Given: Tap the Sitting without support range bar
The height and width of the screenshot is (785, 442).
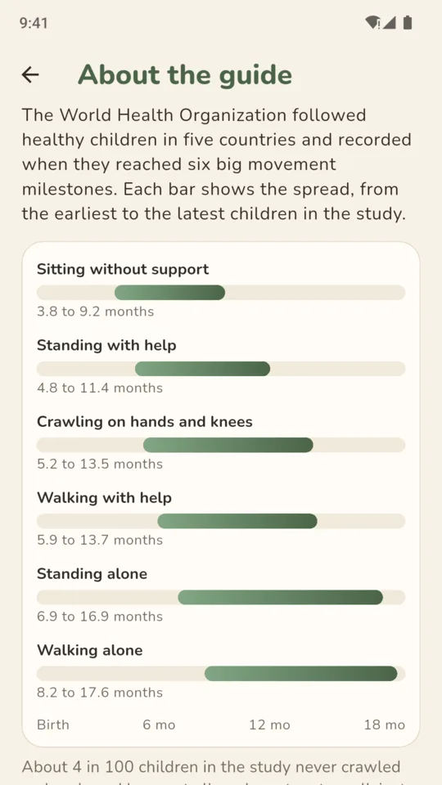Looking at the screenshot, I should [221, 293].
